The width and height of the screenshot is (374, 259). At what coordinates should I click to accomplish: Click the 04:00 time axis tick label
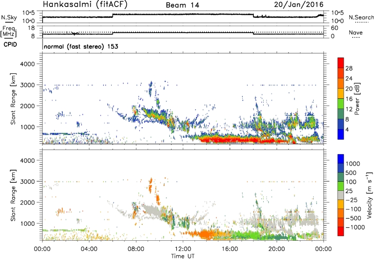tap(89, 249)
